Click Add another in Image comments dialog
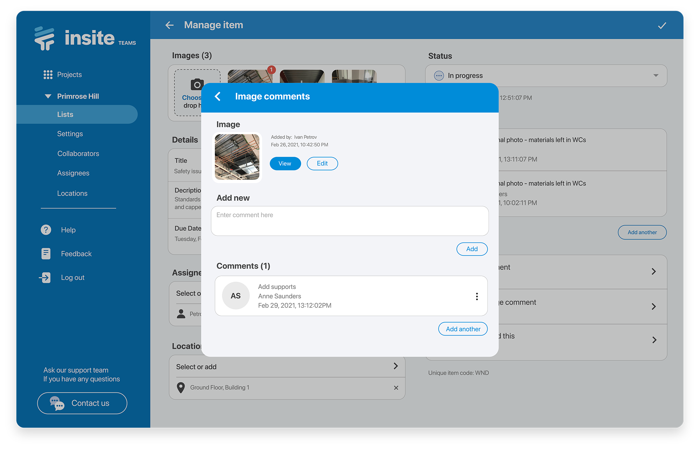The height and width of the screenshot is (450, 700). click(x=463, y=329)
